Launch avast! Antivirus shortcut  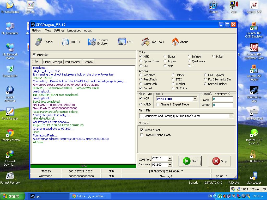[10, 94]
